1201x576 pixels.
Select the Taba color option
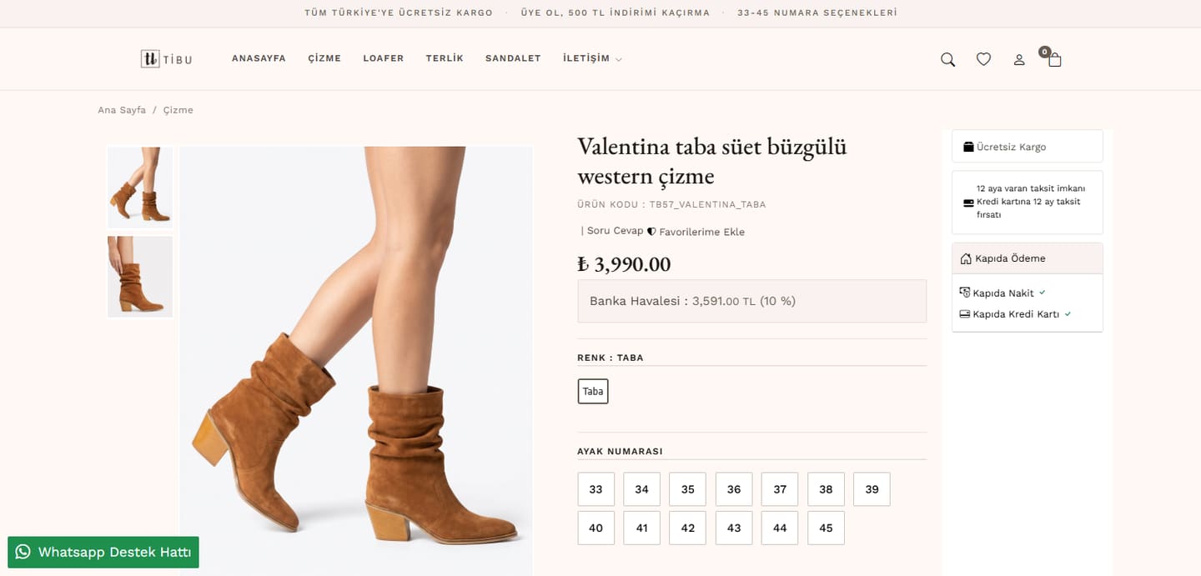(x=593, y=391)
